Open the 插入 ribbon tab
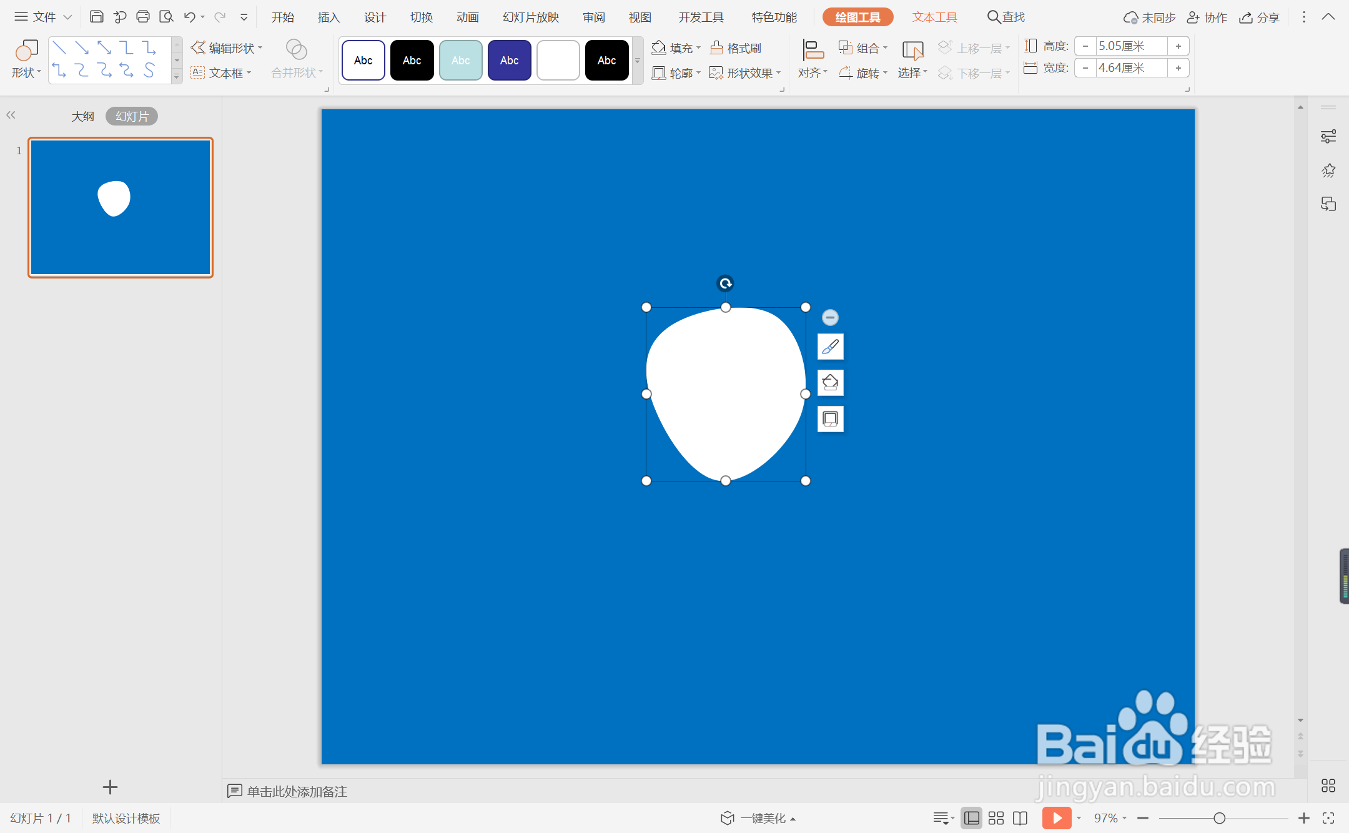 [x=329, y=17]
